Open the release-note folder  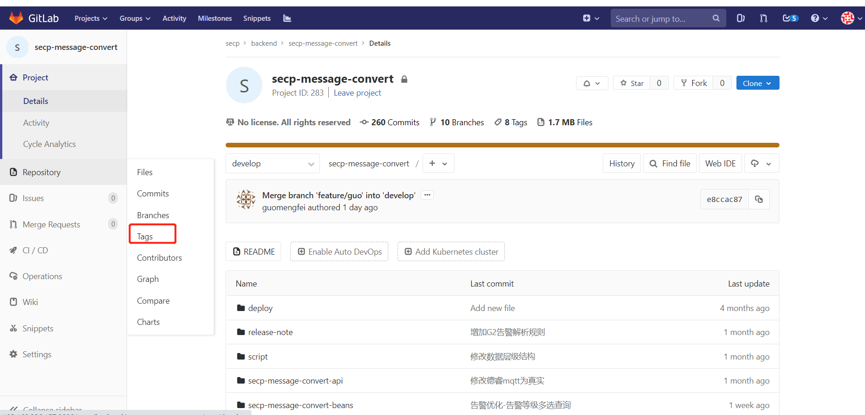[270, 332]
